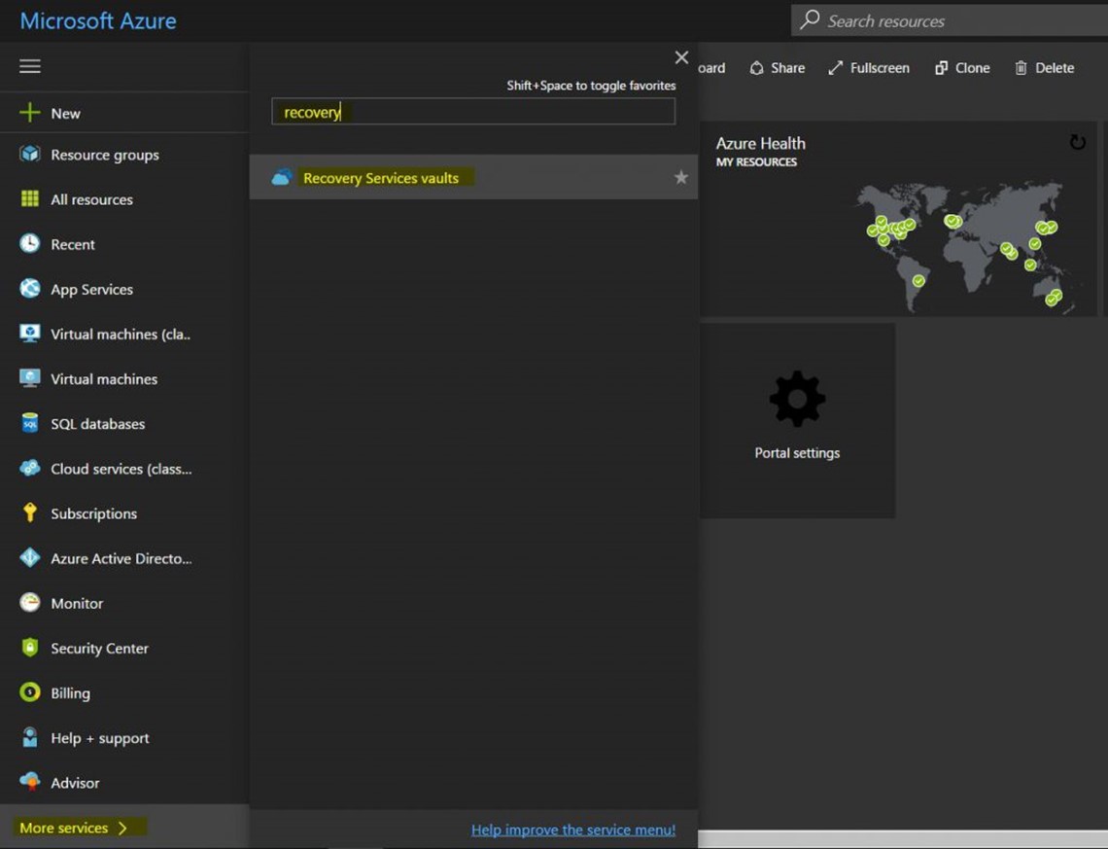Click the Share dashboard icon
Viewport: 1108px width, 849px height.
point(757,68)
